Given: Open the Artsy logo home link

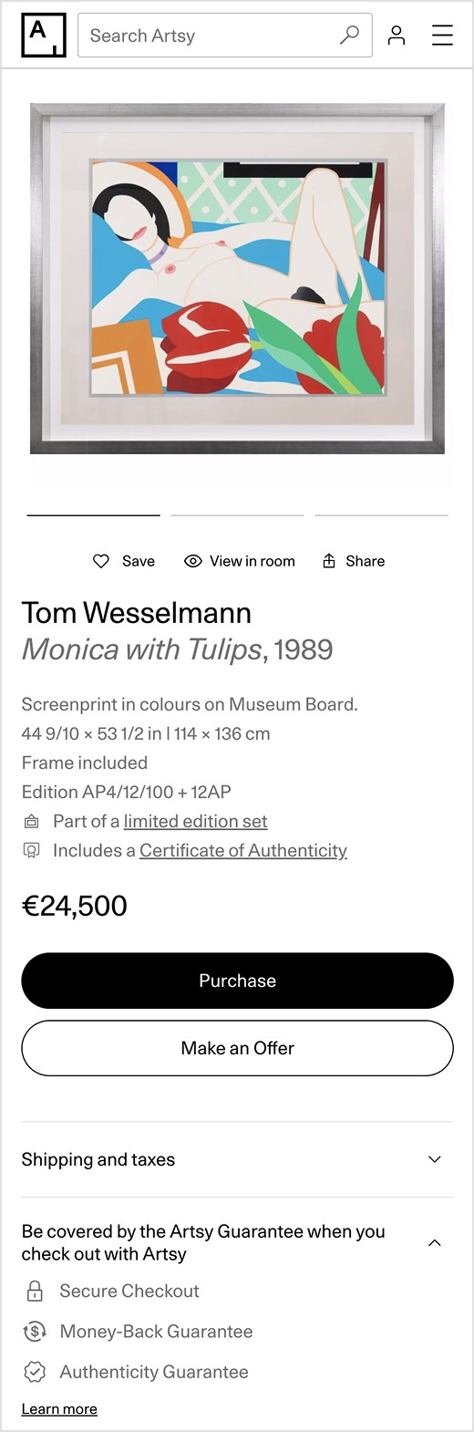Looking at the screenshot, I should tap(44, 36).
